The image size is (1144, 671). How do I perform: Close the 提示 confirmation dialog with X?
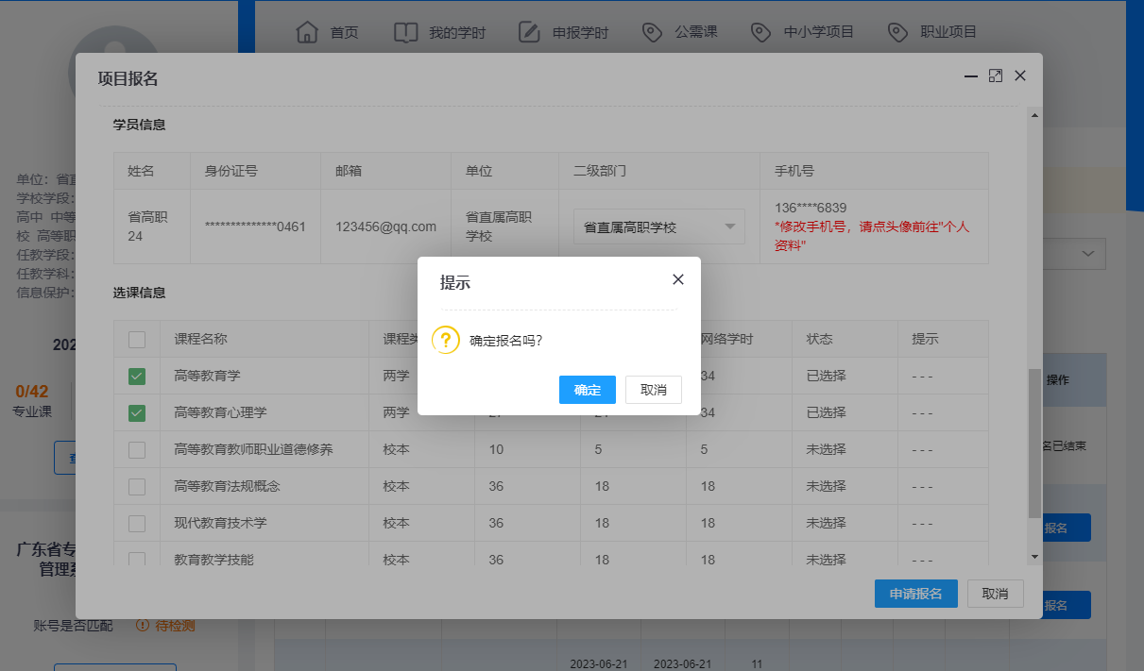click(x=677, y=279)
